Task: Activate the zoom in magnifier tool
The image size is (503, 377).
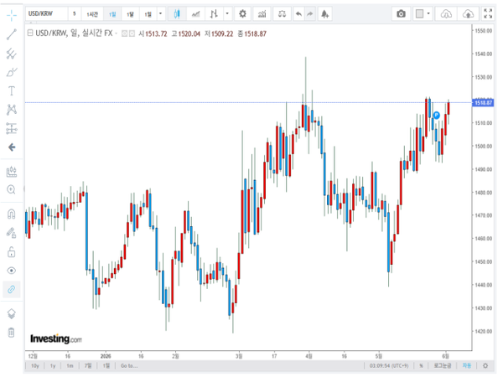Action: tap(12, 189)
